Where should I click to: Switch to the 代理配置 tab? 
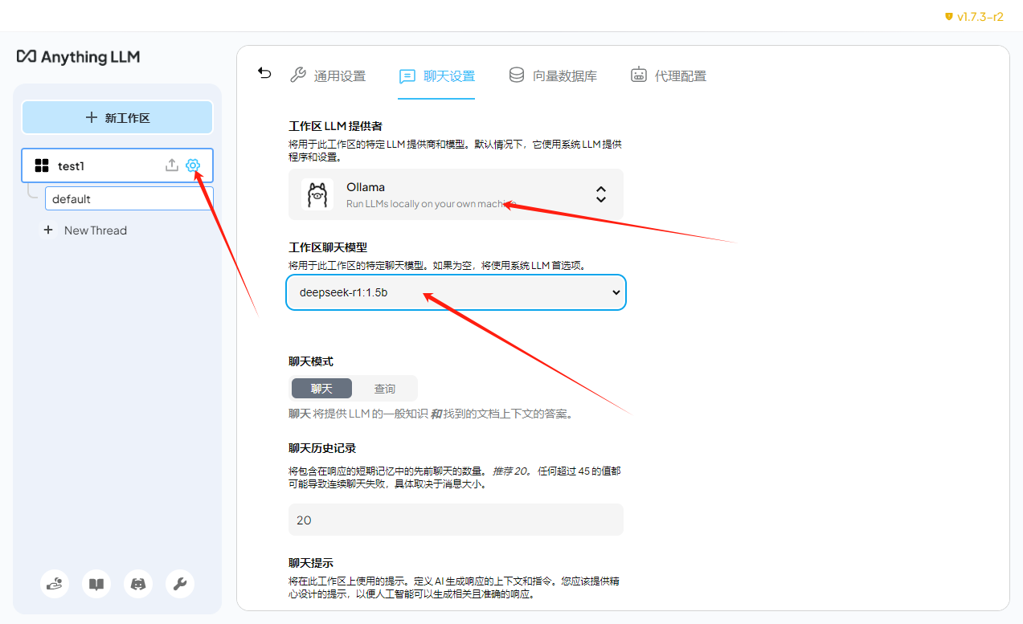pyautogui.click(x=669, y=76)
